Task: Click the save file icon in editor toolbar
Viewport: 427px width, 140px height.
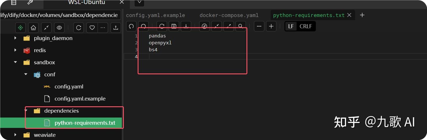Action: [174, 26]
